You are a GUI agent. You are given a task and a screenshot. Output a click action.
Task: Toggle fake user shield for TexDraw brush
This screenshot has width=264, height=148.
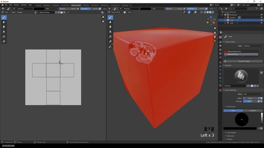point(252,86)
